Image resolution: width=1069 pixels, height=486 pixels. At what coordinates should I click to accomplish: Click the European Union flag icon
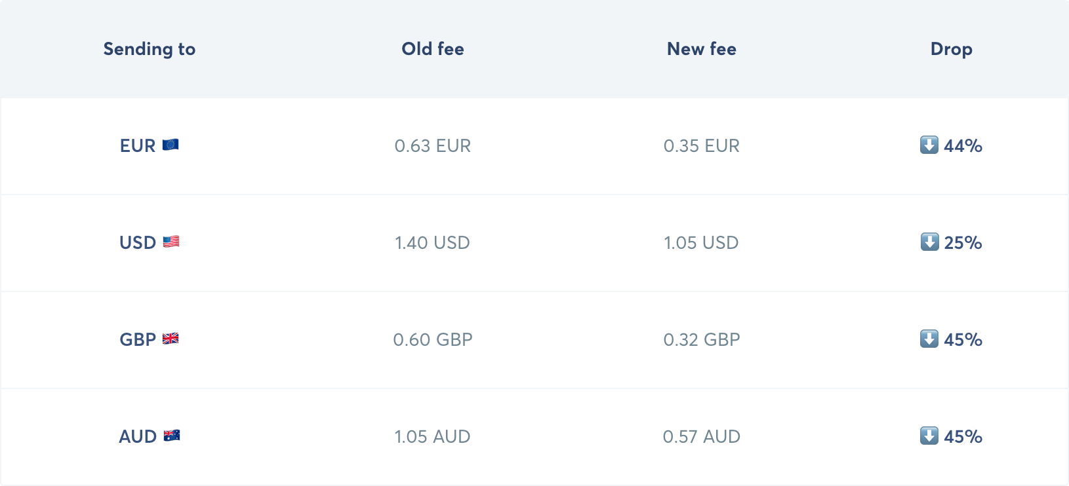[x=171, y=145]
